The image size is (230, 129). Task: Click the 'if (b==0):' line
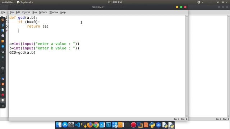point(29,22)
